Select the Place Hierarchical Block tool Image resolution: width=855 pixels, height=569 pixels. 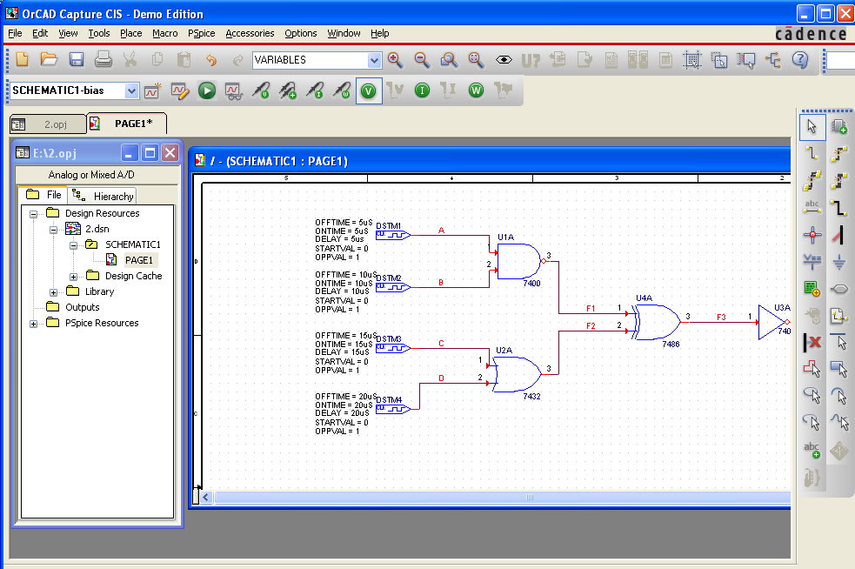(812, 289)
